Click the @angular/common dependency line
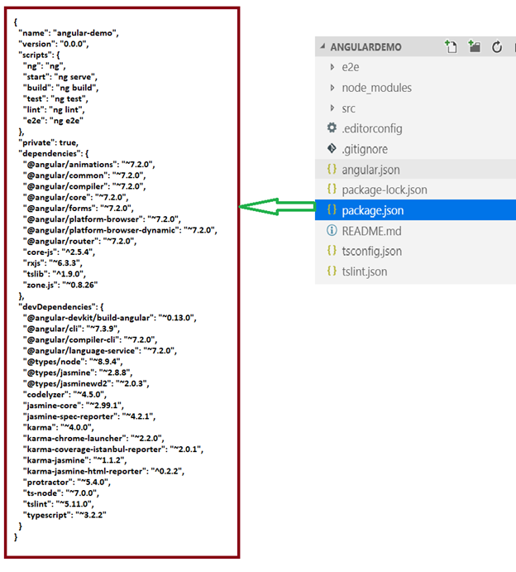516x572 pixels. tap(84, 175)
